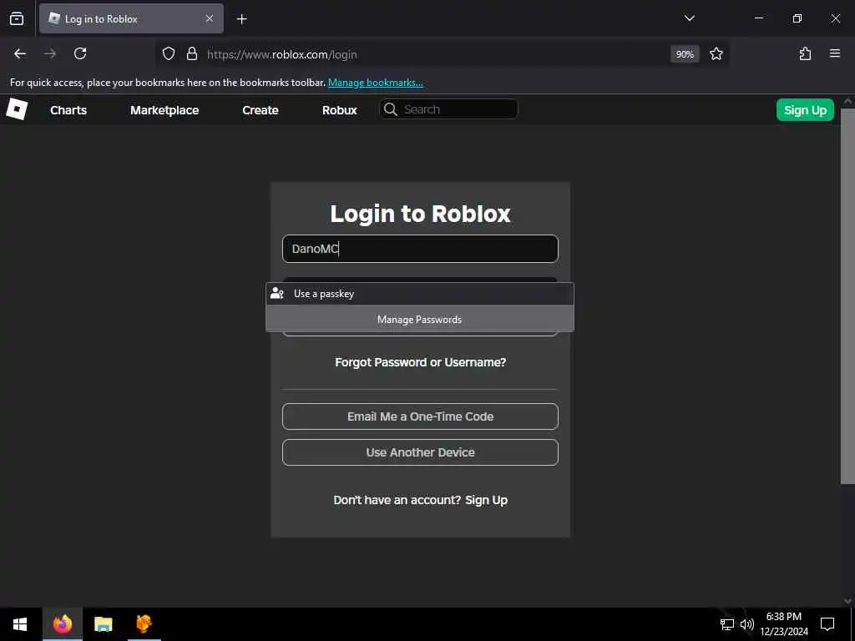The width and height of the screenshot is (855, 641).
Task: Click the page vertical scrollbar thumb
Action: click(x=847, y=296)
